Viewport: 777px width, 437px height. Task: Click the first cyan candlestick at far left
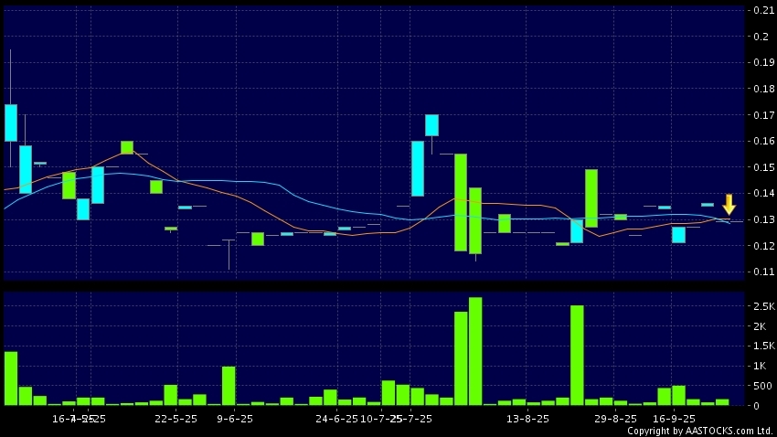(x=11, y=123)
